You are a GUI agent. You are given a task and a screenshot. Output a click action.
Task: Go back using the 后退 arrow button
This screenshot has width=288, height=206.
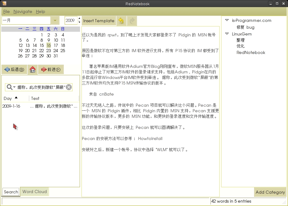click(x=14, y=69)
